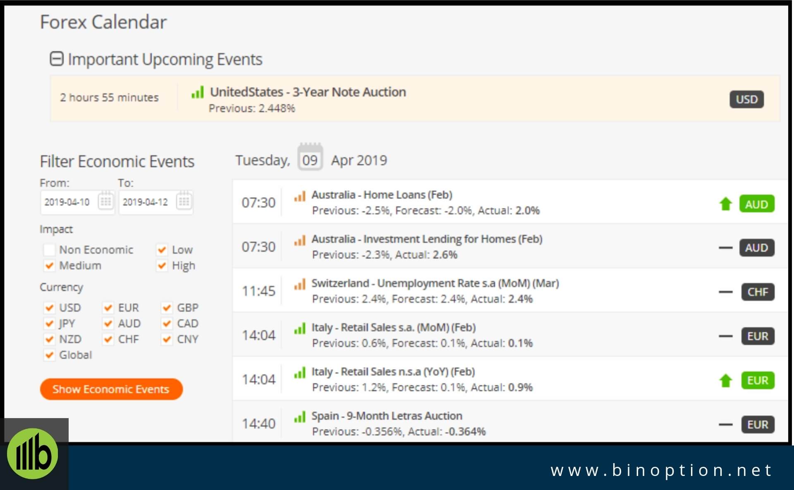Collapse the Important Upcoming Events section
The image size is (794, 490).
click(x=57, y=59)
